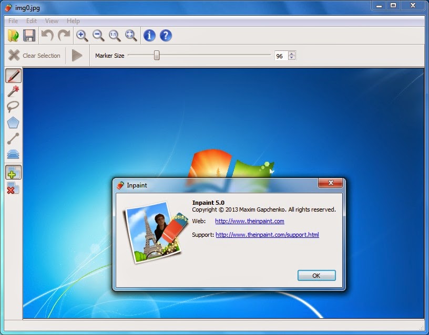Zoom in with the plus magnifier

click(x=82, y=36)
